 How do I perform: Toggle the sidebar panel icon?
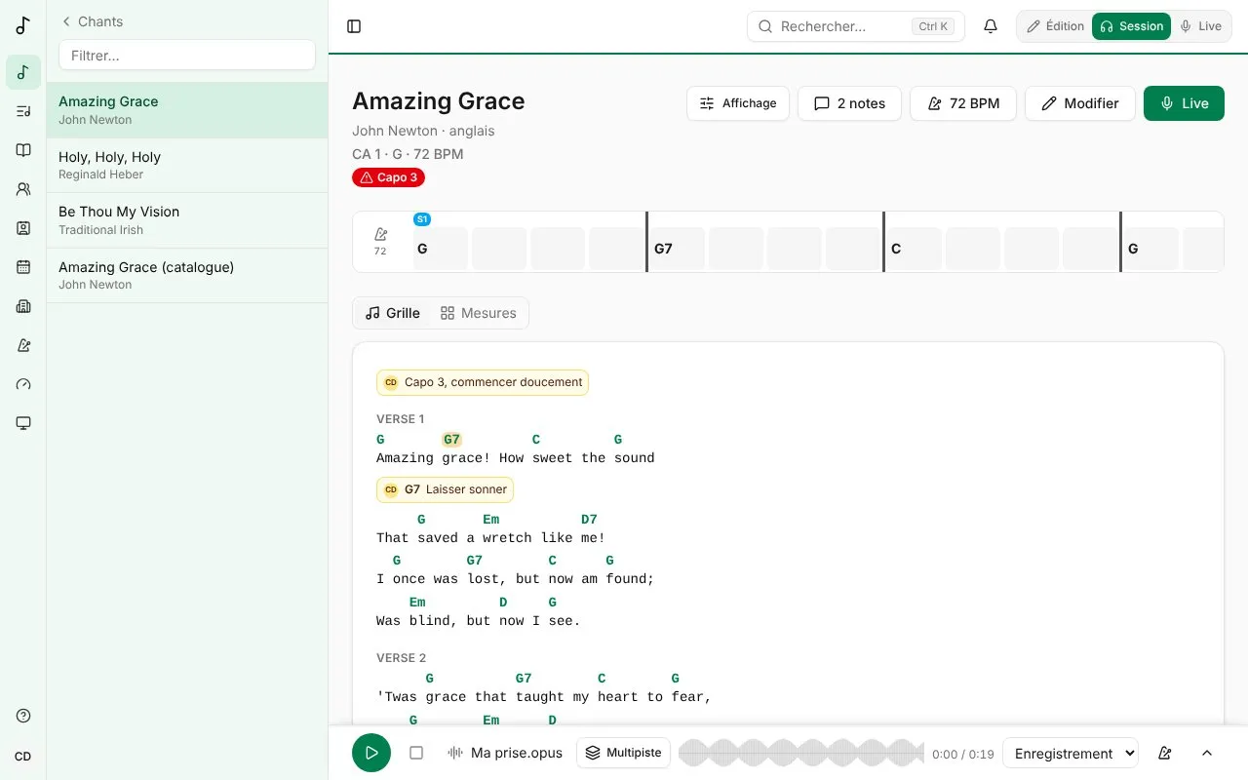pyautogui.click(x=354, y=26)
